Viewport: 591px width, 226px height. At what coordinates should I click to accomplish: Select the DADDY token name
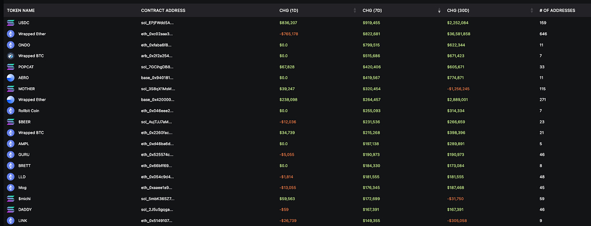(25, 209)
